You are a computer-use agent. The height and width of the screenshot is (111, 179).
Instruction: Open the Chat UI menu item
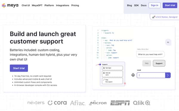point(26,5)
